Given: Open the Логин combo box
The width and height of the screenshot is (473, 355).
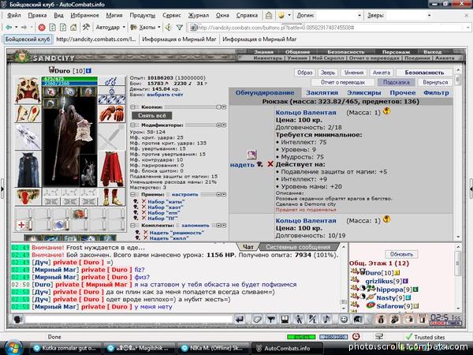Looking at the screenshot, I should click(339, 15).
